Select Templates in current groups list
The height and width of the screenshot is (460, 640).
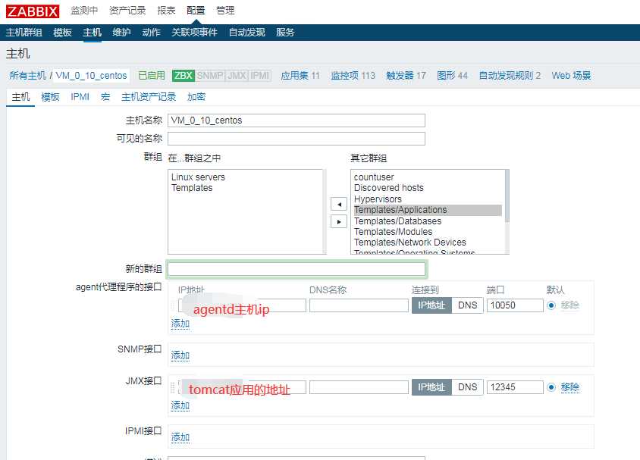192,188
